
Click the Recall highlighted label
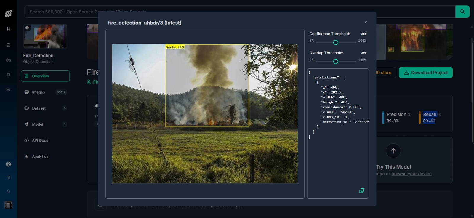click(x=429, y=115)
